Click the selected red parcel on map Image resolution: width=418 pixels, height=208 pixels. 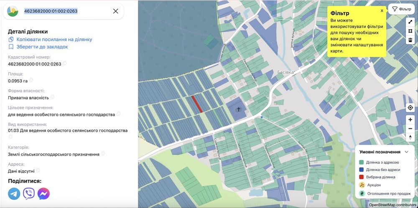pyautogui.click(x=197, y=104)
